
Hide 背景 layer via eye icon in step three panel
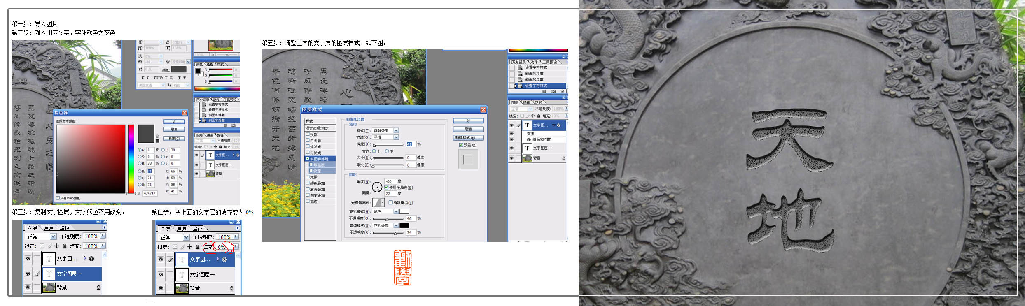click(x=28, y=287)
